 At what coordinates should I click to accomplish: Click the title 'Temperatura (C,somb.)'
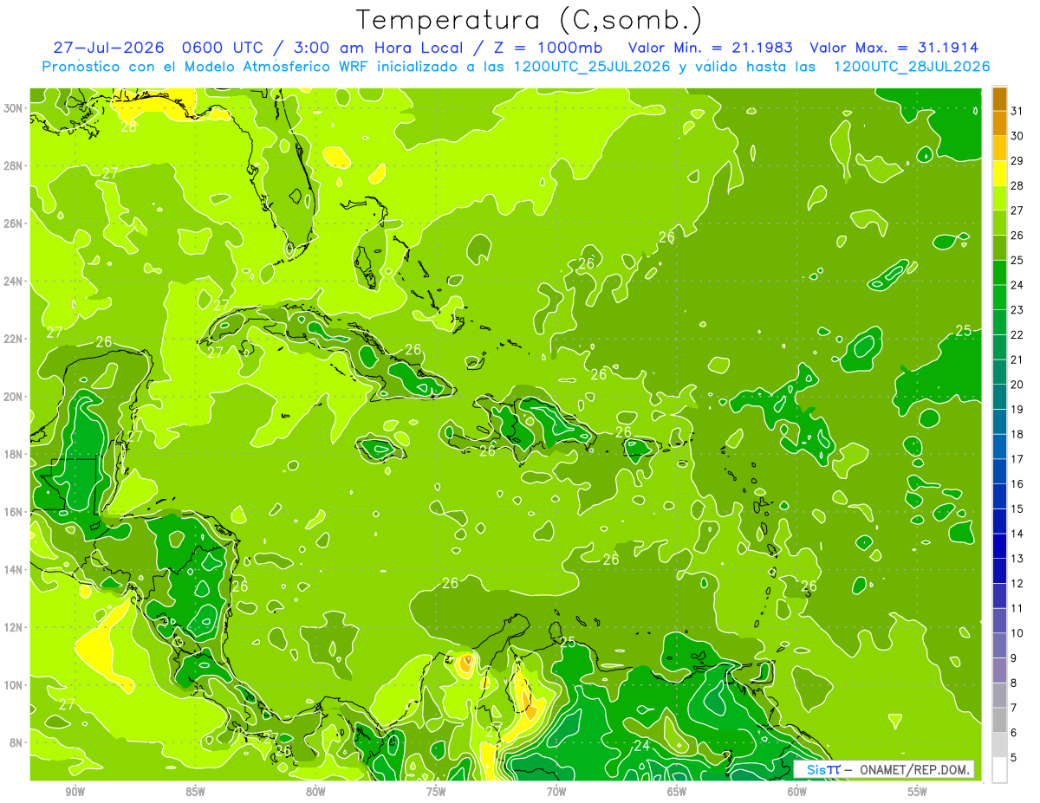pos(530,19)
